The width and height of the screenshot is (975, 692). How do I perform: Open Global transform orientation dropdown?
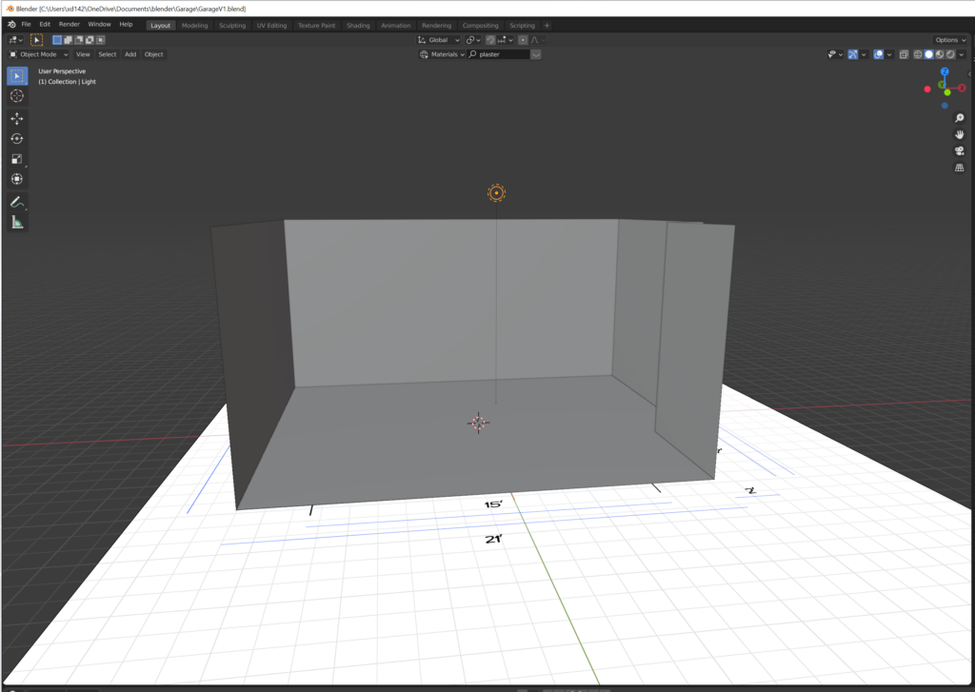[x=439, y=40]
